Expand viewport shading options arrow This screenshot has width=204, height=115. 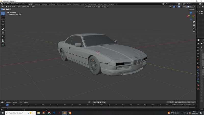195,7
